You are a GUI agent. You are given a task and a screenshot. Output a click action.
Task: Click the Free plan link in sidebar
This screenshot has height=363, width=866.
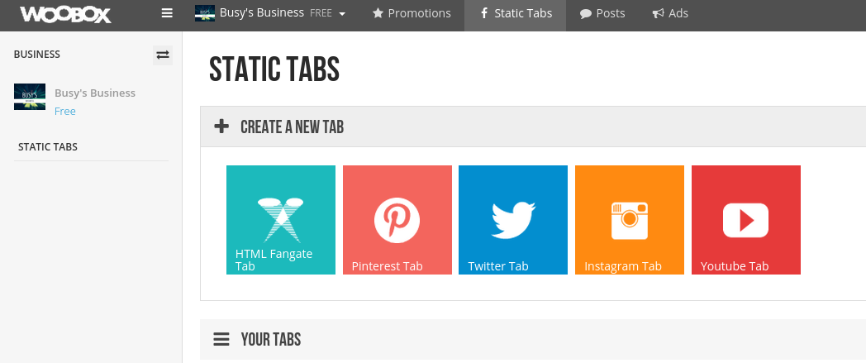point(65,111)
